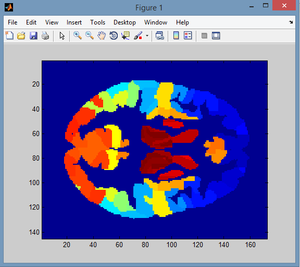The height and width of the screenshot is (267, 300).
Task: Expand the Brush color dropdown arrow
Action: (x=147, y=35)
